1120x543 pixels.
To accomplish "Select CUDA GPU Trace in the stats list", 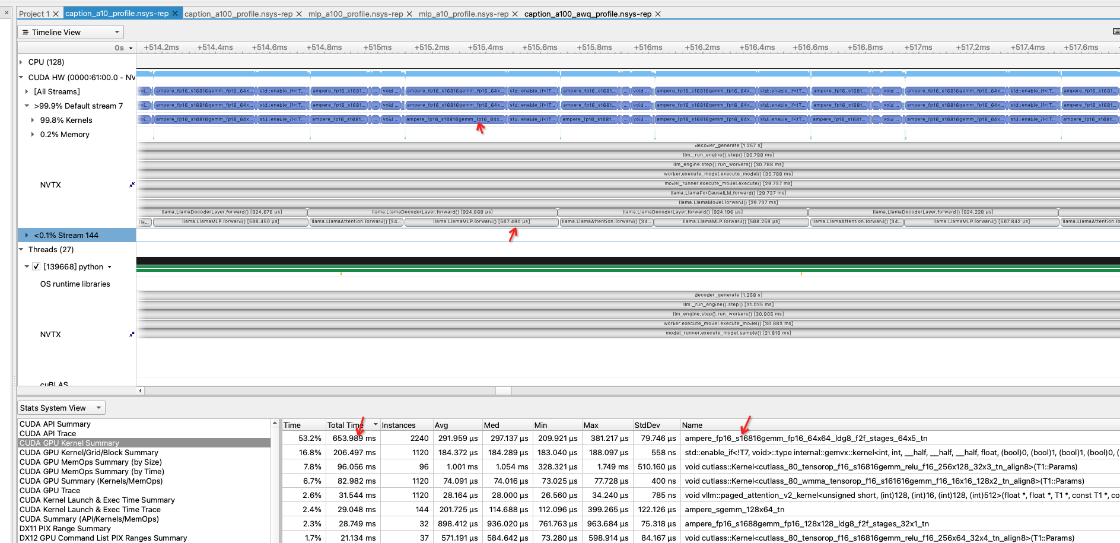I will pyautogui.click(x=50, y=490).
